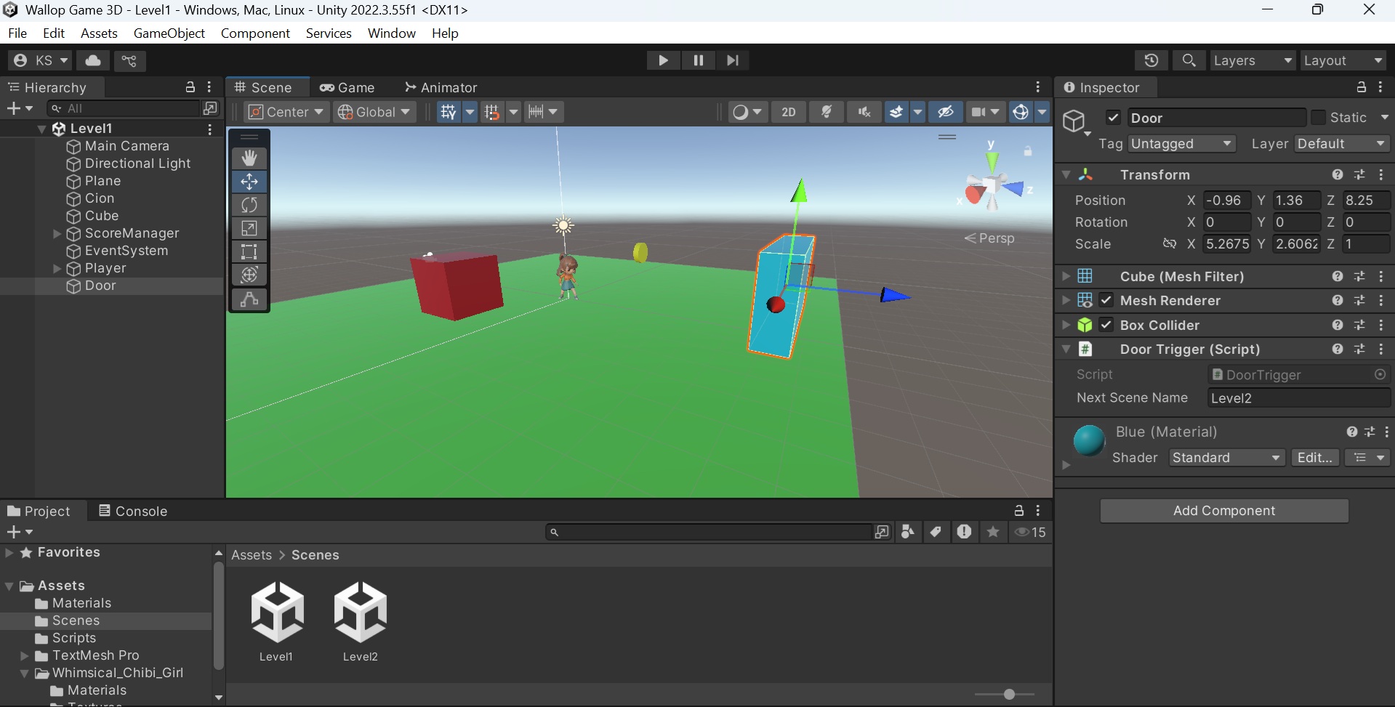The height and width of the screenshot is (707, 1395).
Task: Expand the Player object in the Hierarchy
Action: point(57,268)
